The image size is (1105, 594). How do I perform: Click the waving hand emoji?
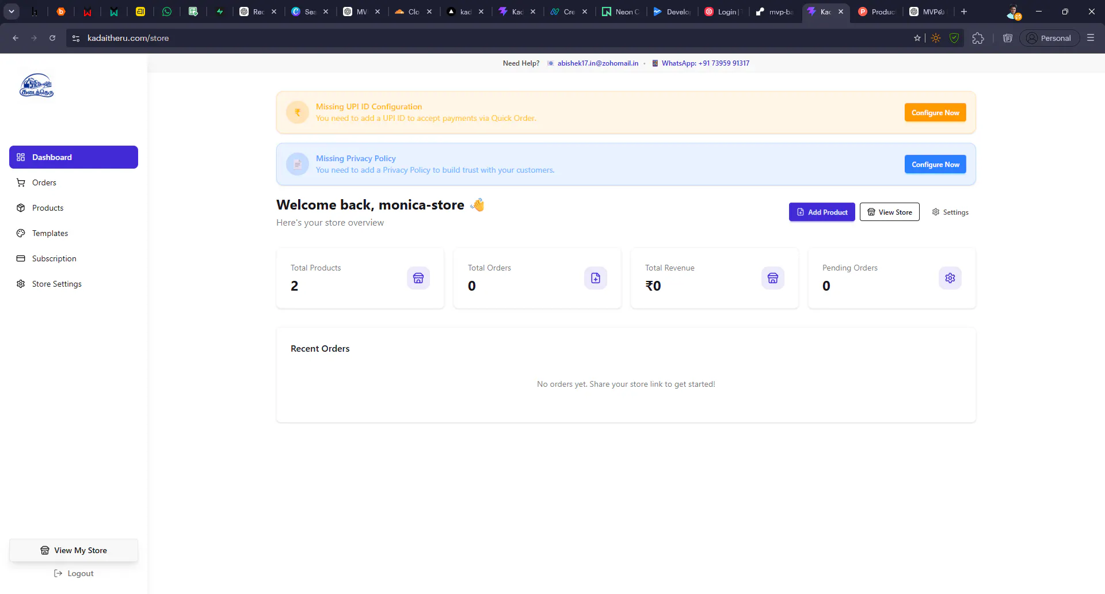[x=478, y=205]
